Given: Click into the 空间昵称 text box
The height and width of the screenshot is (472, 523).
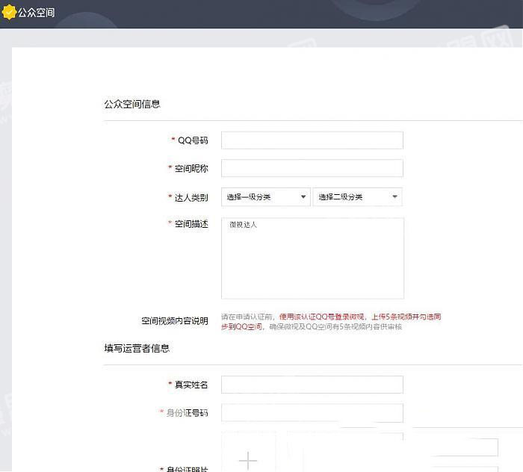Looking at the screenshot, I should 312,169.
